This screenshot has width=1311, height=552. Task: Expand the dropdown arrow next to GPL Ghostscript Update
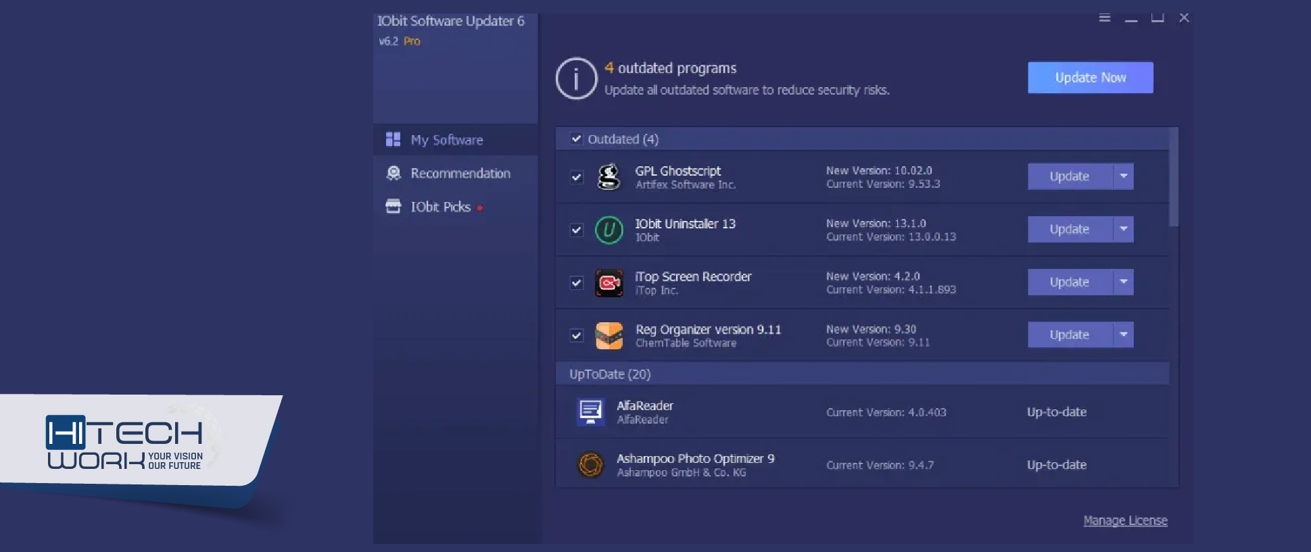tap(1123, 176)
